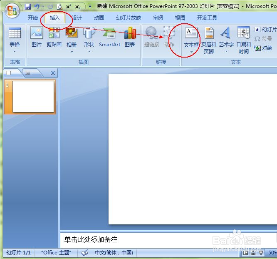Viewport: 277px width, 259px height.
Task: Open the undo history dropdown arrow
Action: (43, 7)
